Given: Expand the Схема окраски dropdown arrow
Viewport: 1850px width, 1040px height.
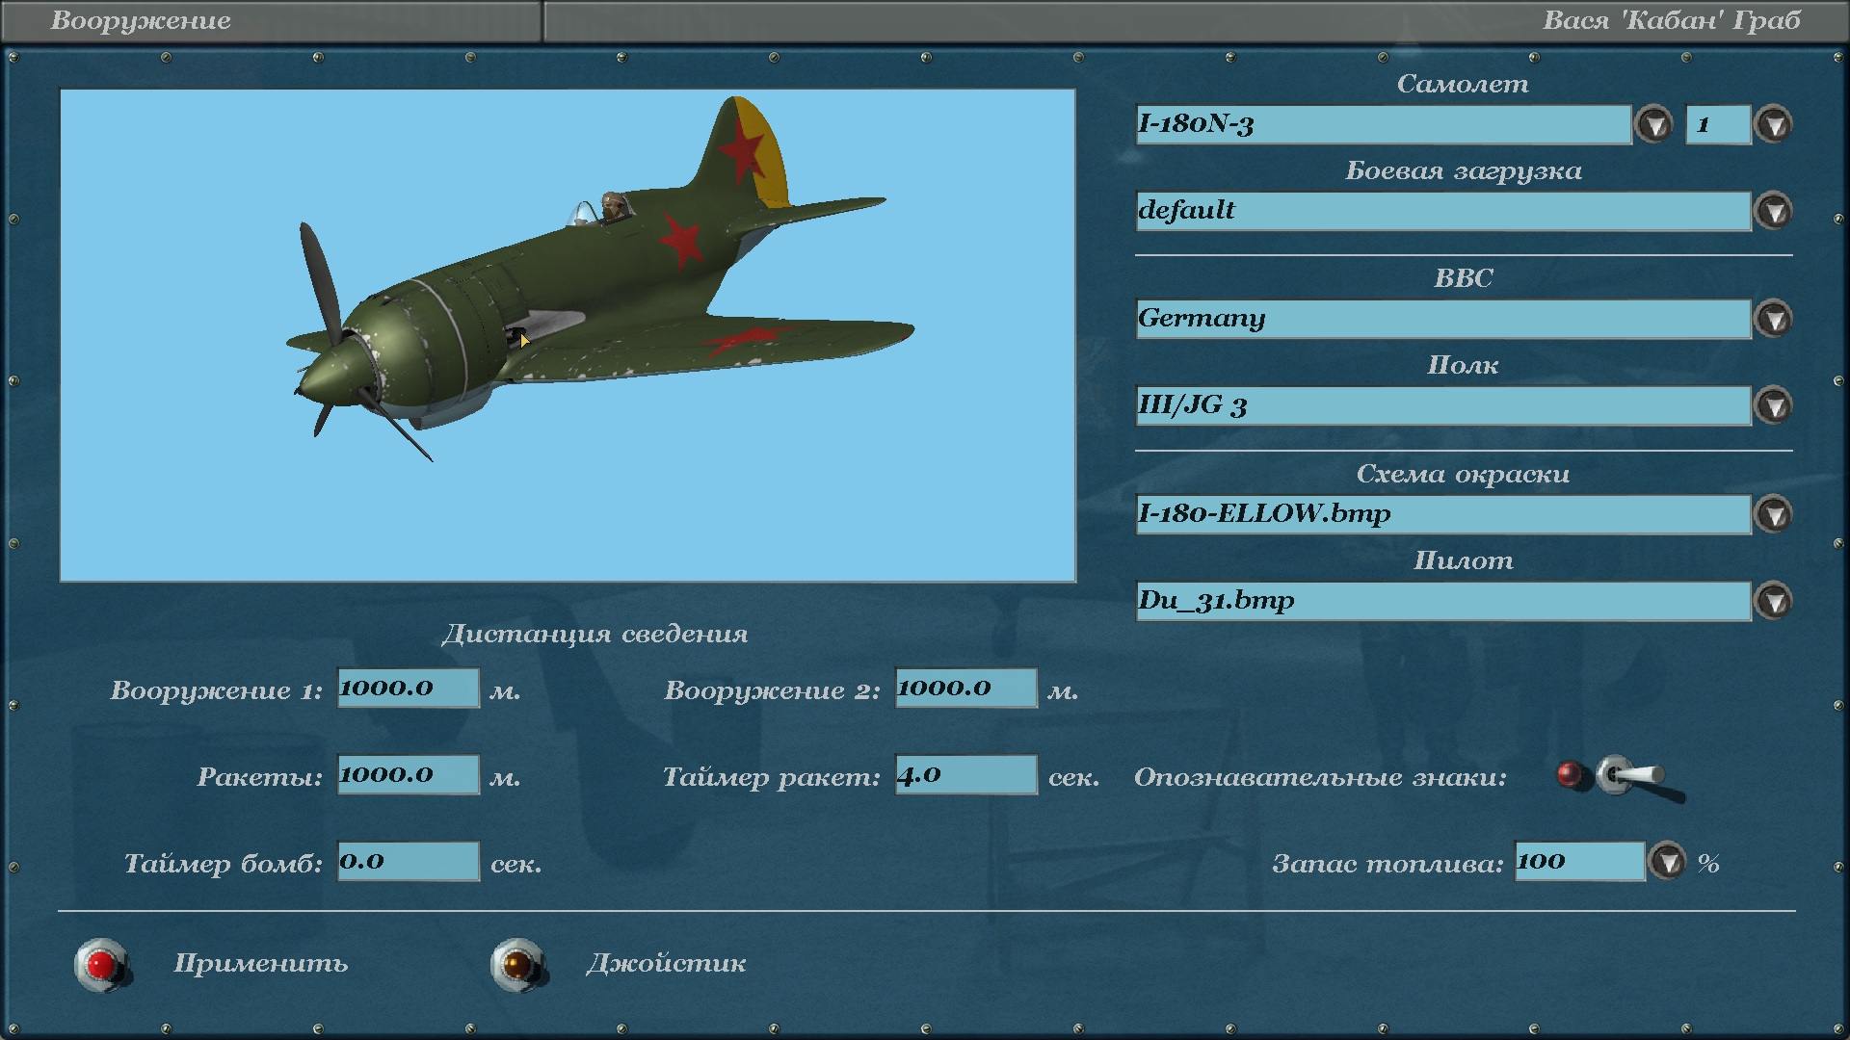Looking at the screenshot, I should click(x=1774, y=514).
